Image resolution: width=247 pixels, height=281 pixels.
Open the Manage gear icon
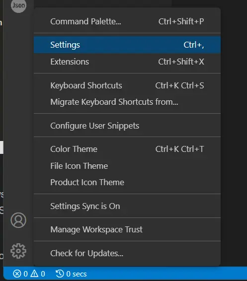click(x=18, y=251)
